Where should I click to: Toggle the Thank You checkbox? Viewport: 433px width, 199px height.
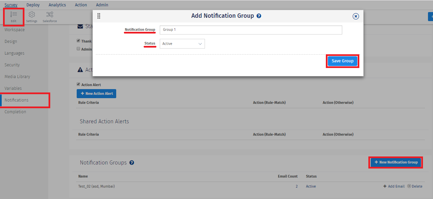point(78,41)
